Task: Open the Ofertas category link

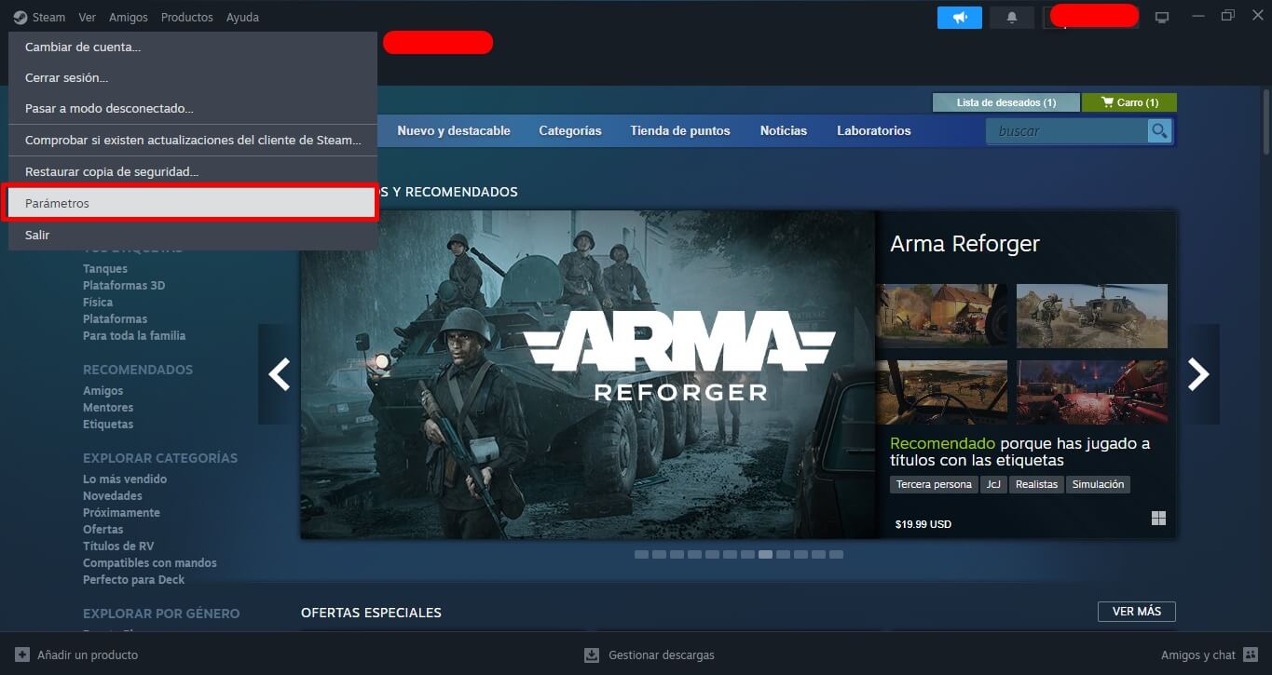Action: tap(103, 530)
